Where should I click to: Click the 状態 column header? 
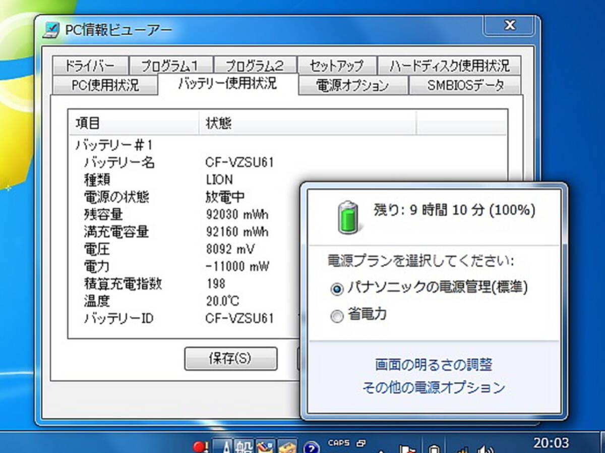pos(308,123)
